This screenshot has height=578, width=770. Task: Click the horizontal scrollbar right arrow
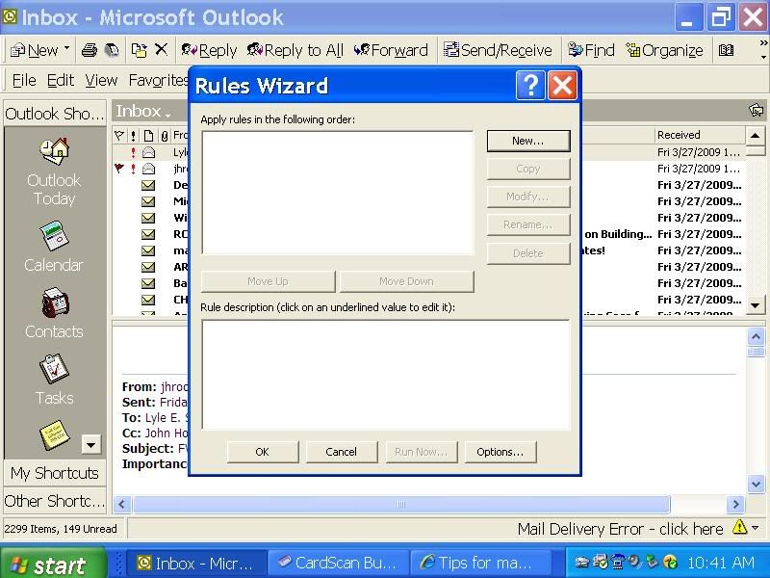pos(735,504)
